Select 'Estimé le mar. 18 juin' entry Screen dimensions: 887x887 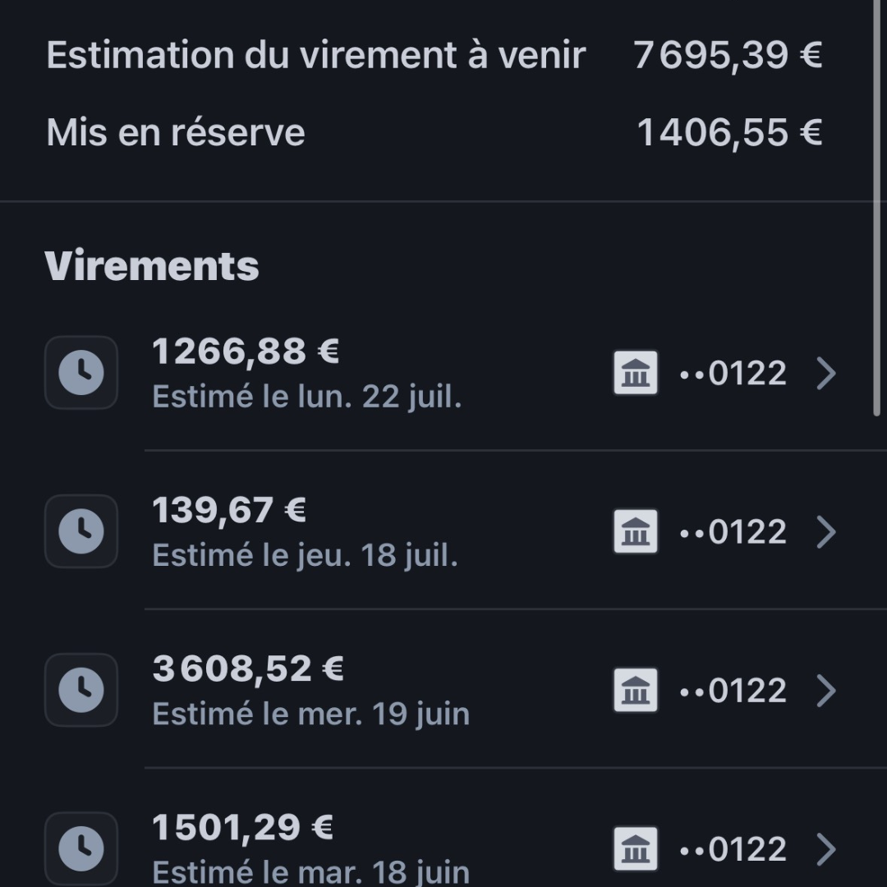(x=311, y=871)
